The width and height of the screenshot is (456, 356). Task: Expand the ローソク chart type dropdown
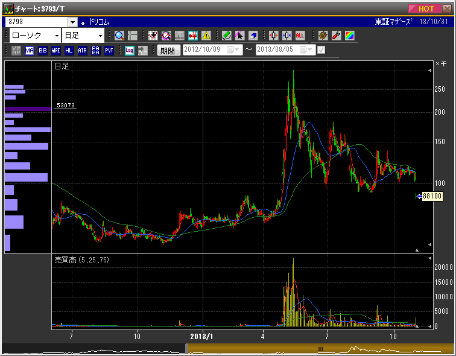click(x=57, y=36)
